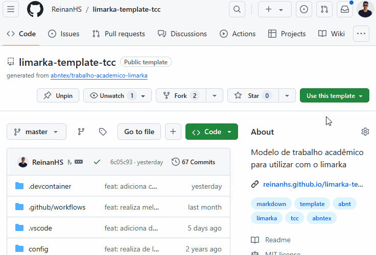Switch to the Actions tab

238,34
